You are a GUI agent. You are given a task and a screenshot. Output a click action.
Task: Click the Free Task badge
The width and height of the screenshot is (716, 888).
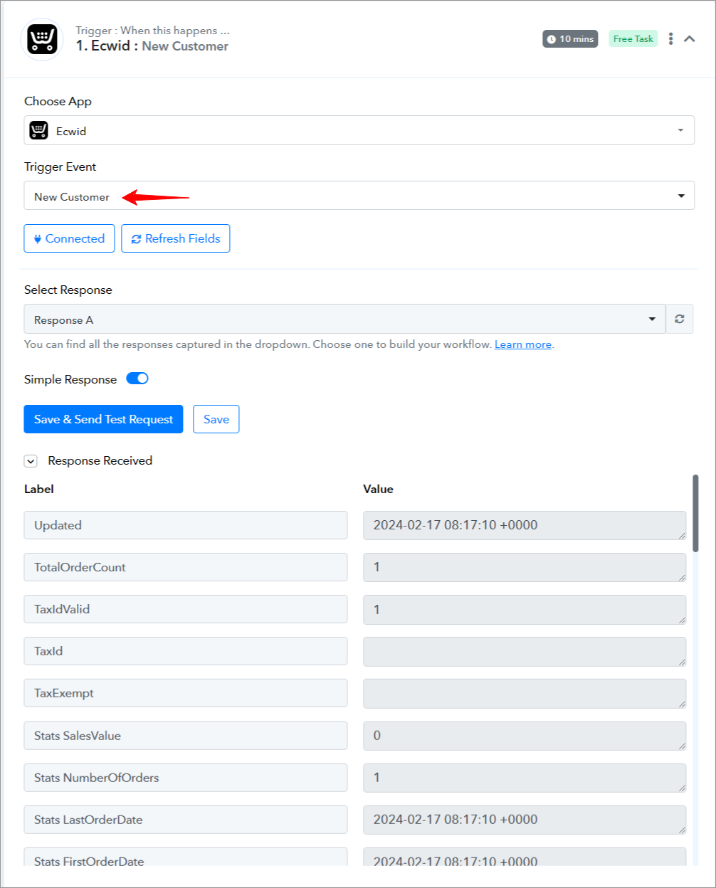[x=633, y=39]
